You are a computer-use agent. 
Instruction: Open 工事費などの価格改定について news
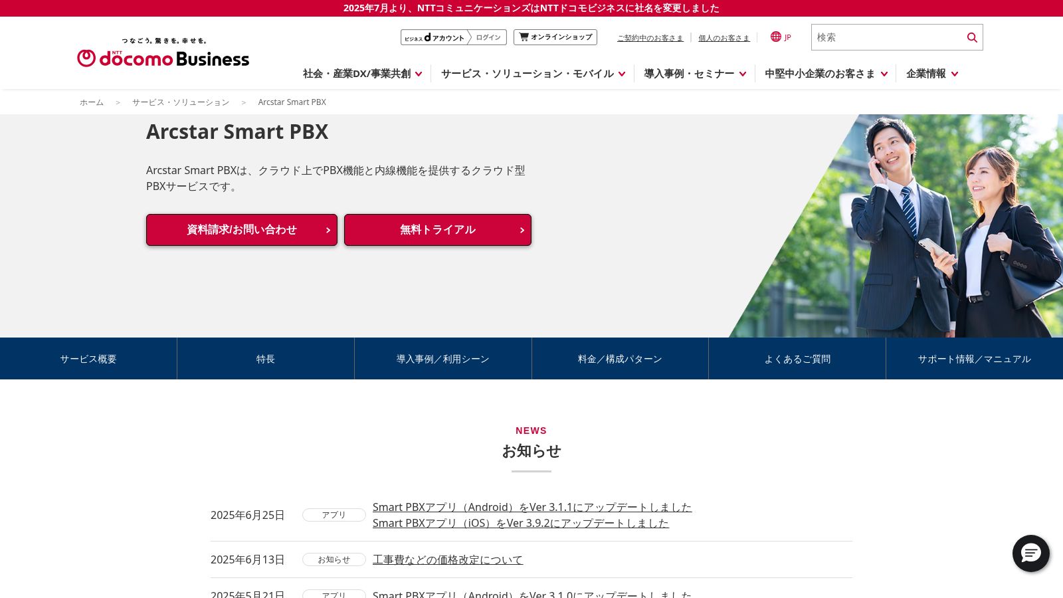point(448,559)
